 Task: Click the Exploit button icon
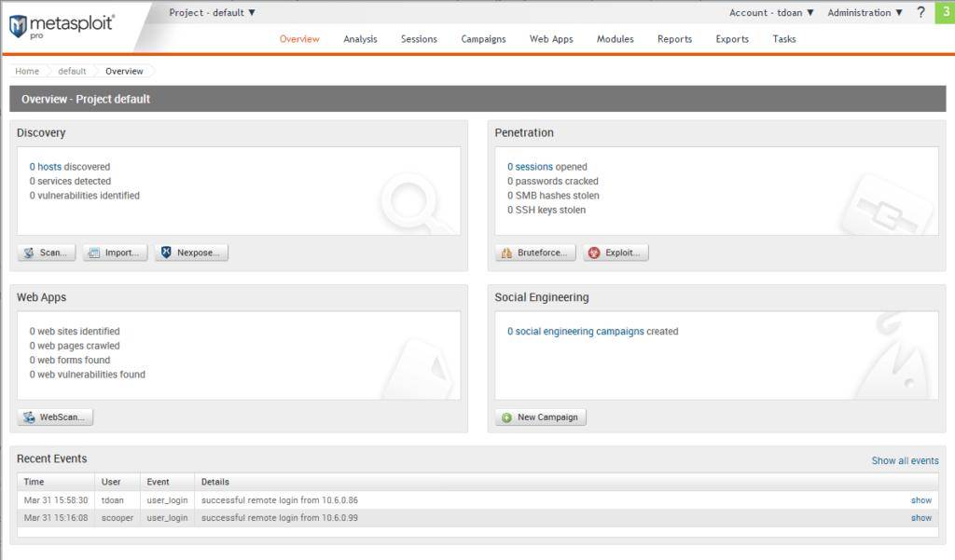point(594,253)
